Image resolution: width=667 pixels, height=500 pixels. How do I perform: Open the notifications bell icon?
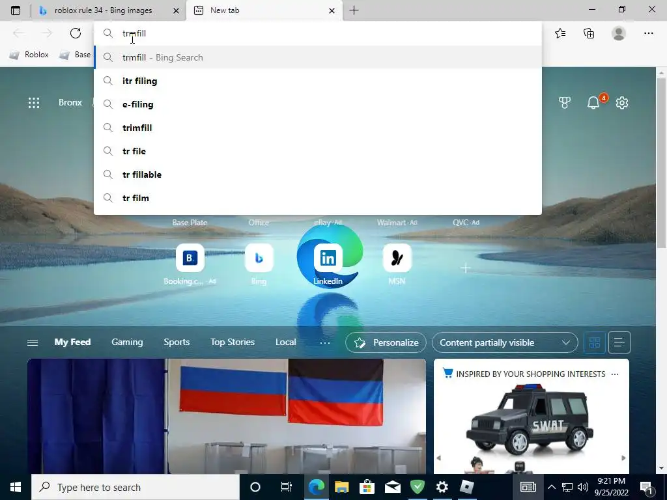click(x=593, y=102)
